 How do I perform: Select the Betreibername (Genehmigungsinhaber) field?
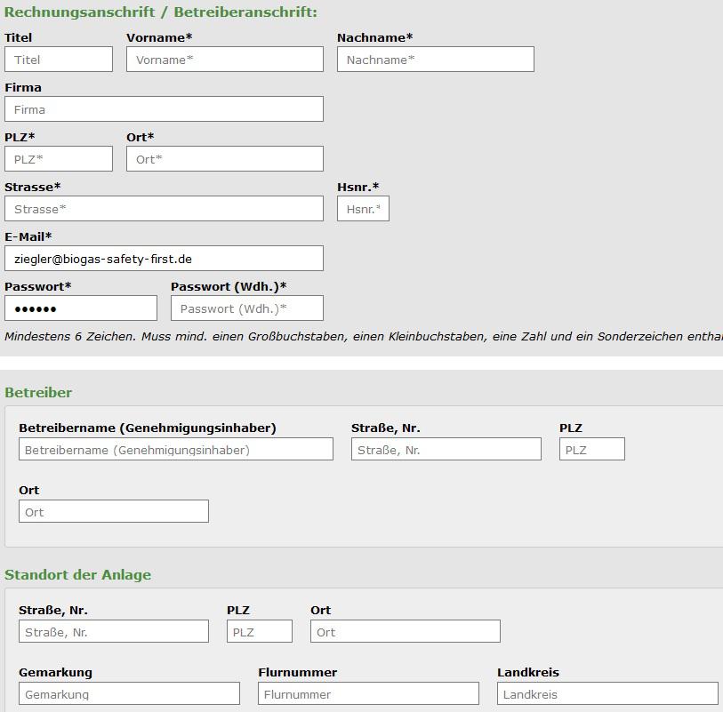(176, 450)
